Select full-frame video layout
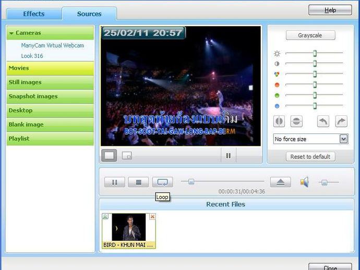 click(x=109, y=155)
